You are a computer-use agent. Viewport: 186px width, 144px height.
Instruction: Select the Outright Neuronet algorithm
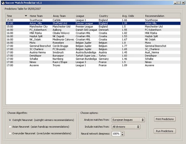(x=10, y=120)
